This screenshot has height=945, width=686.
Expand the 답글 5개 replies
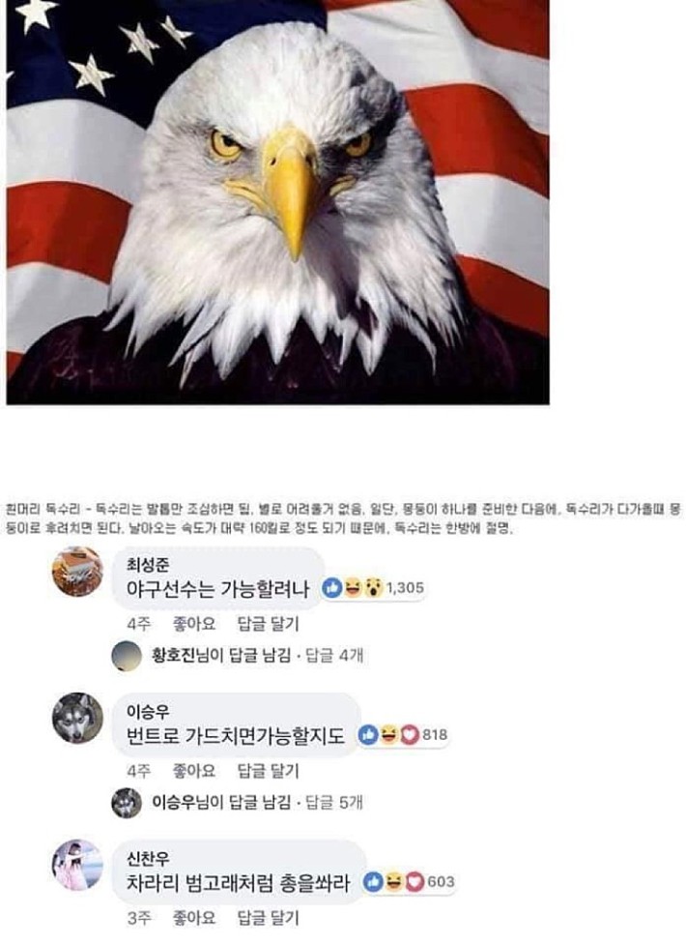tap(334, 802)
